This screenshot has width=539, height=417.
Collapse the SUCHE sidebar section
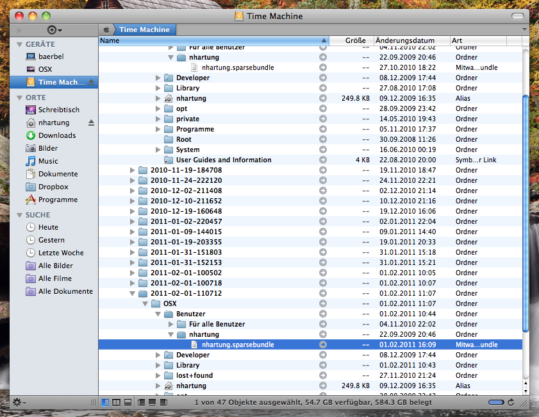(x=20, y=215)
